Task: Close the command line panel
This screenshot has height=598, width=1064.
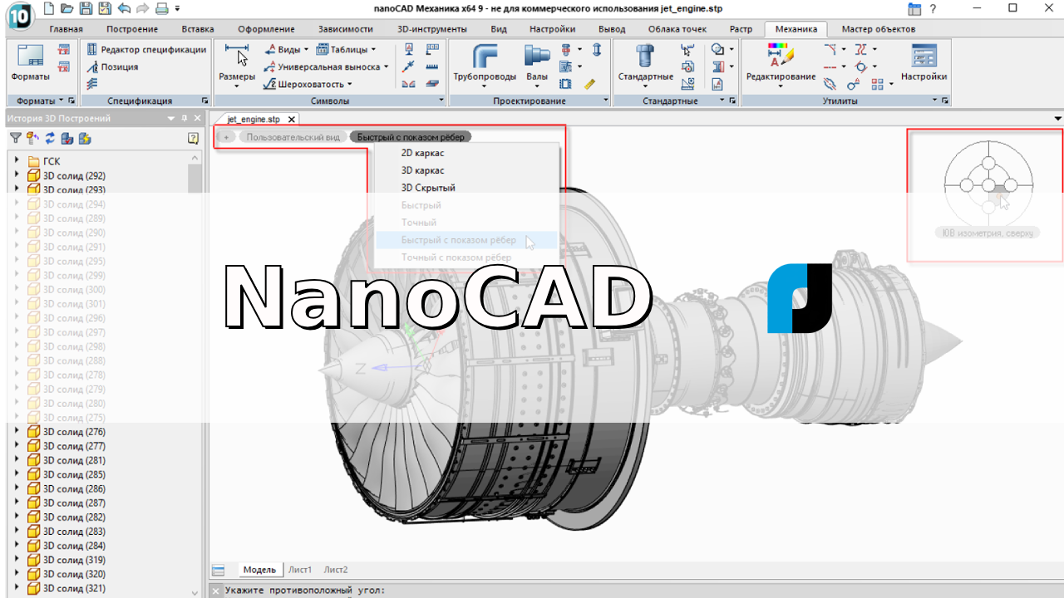Action: pos(215,591)
